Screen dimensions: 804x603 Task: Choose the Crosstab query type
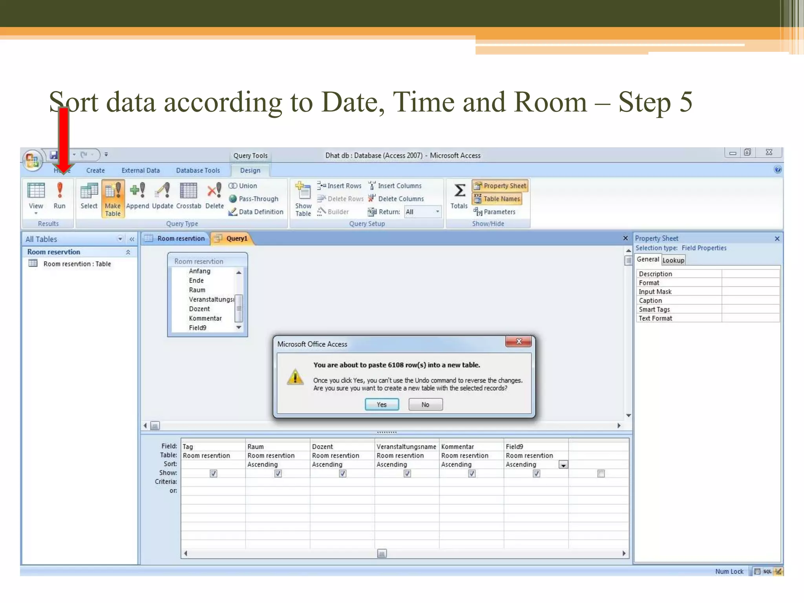pyautogui.click(x=188, y=196)
